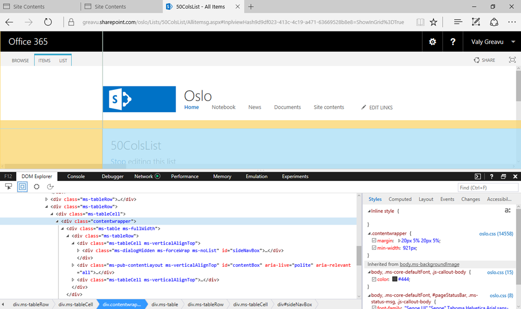Refresh the page using the reload icon
Screen dimensions: 521x309
pyautogui.click(x=48, y=22)
